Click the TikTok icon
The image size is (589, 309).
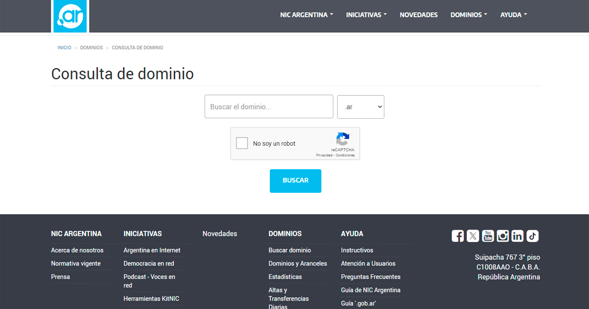[533, 236]
